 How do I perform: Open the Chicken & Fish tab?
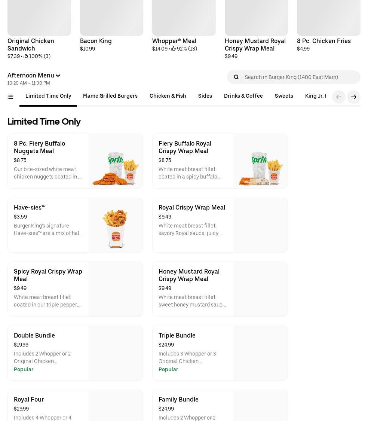coord(168,96)
